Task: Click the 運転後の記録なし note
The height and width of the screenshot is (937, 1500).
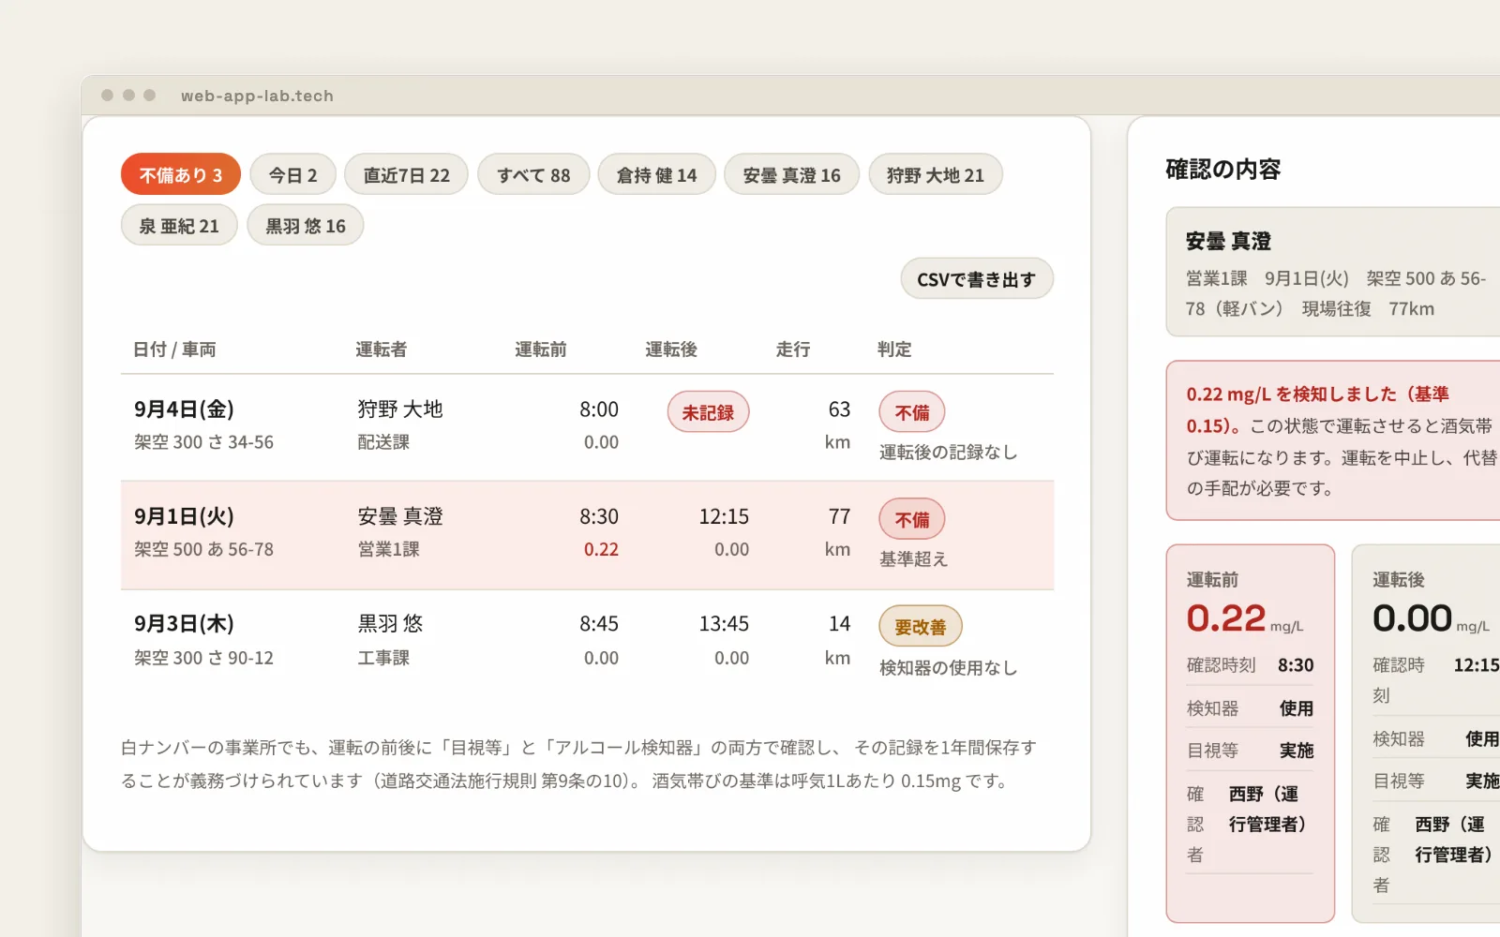Action: 948,452
